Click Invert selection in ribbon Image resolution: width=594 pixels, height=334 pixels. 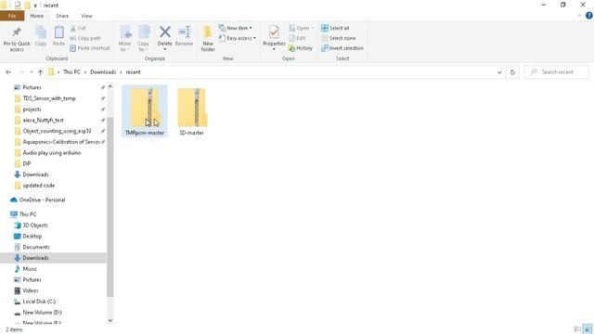(x=342, y=48)
